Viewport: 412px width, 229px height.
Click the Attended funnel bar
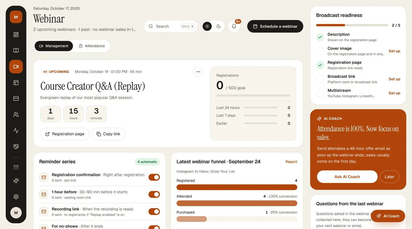[237, 203]
